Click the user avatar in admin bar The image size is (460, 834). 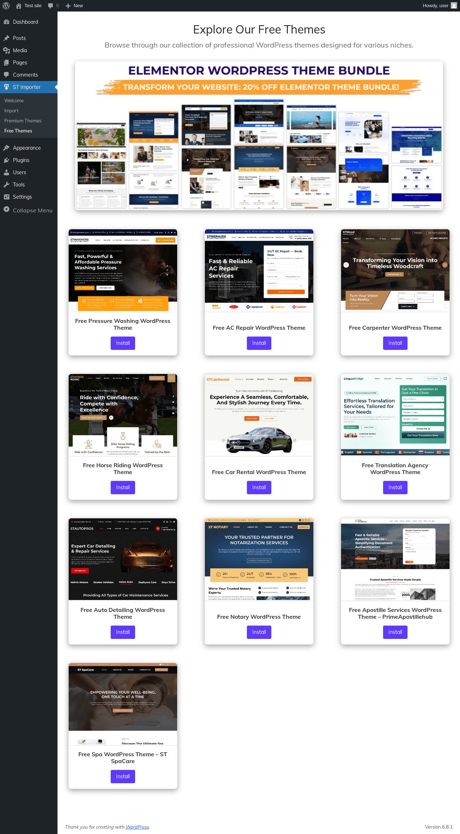454,6
